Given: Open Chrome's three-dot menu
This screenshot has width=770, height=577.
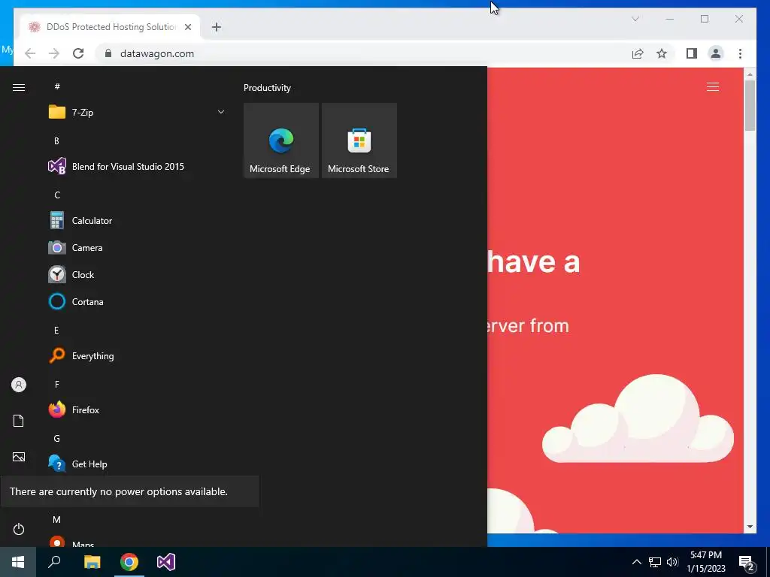Looking at the screenshot, I should coord(740,53).
